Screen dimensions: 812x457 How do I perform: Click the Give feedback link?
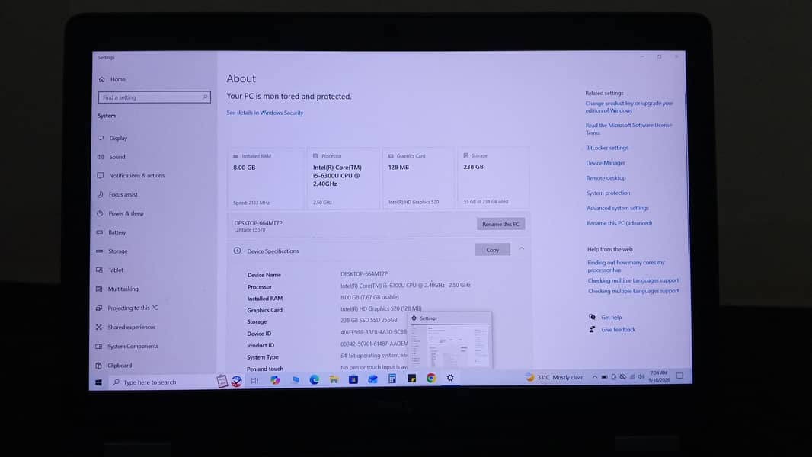click(x=619, y=330)
